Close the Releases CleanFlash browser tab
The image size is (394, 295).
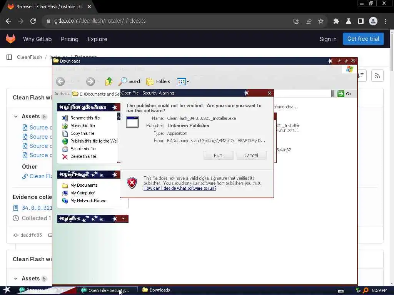pos(89,7)
